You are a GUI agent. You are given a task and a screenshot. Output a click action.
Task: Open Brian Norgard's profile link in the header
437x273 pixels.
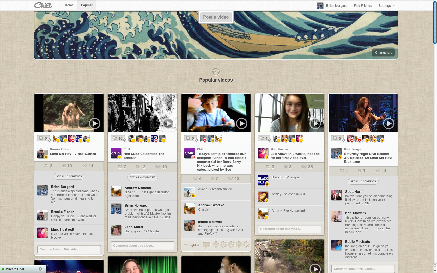337,6
